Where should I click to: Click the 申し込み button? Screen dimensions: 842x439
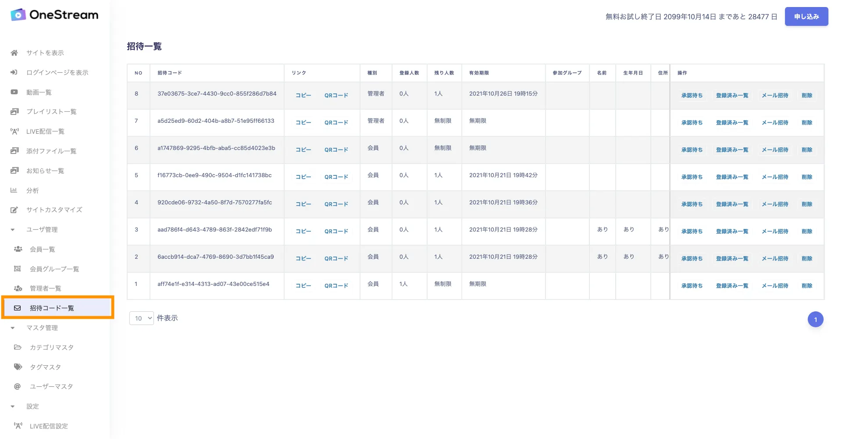coord(806,17)
